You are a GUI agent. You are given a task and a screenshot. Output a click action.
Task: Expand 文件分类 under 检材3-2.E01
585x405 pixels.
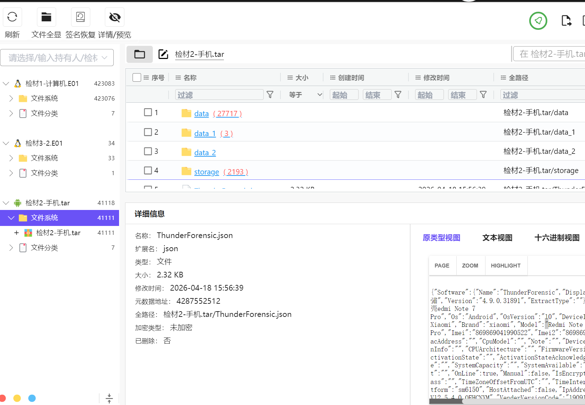tap(11, 173)
